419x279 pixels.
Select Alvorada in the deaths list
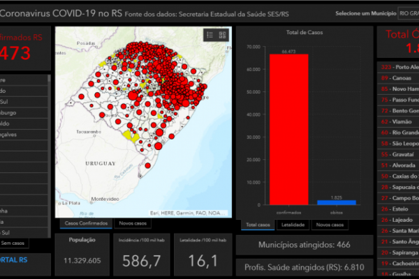click(x=403, y=165)
